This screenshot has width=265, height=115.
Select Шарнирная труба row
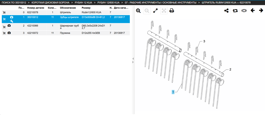point(66,27)
